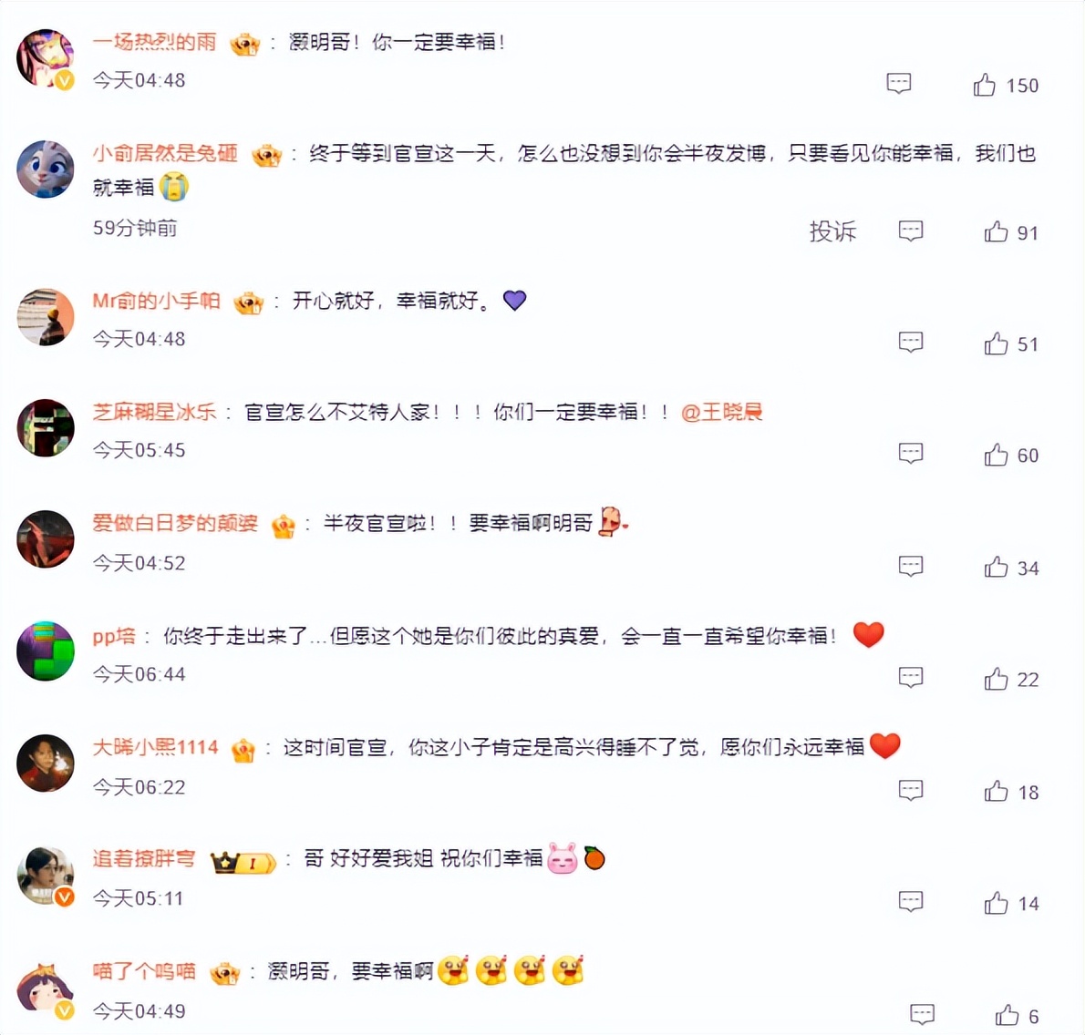Reply to 一场热烈的雨's comment
Image resolution: width=1085 pixels, height=1035 pixels.
pos(899,84)
